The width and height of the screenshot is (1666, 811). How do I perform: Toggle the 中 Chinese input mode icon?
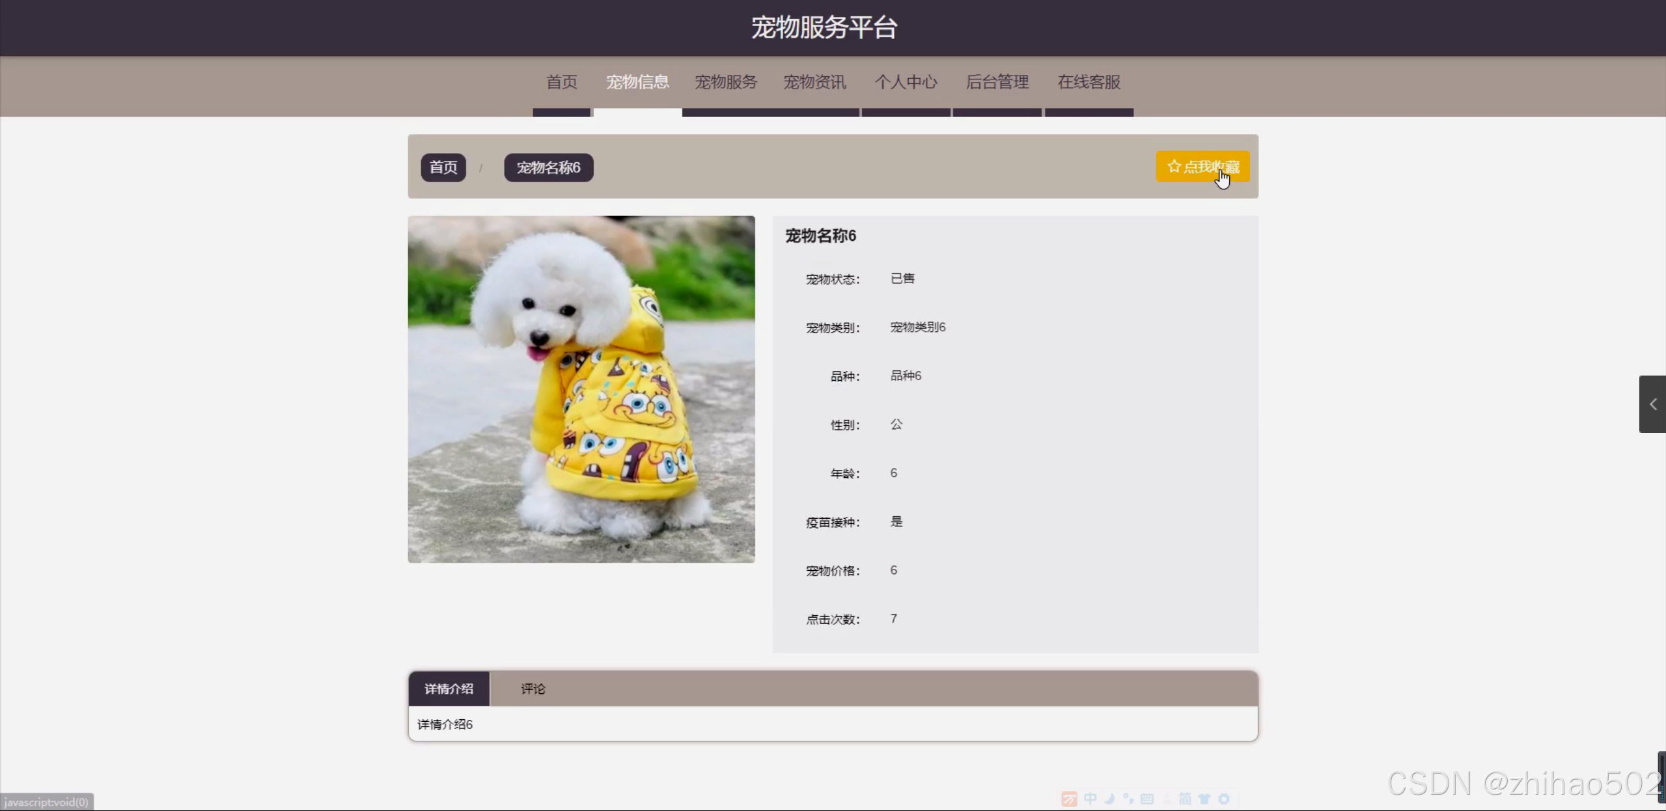(x=1090, y=799)
